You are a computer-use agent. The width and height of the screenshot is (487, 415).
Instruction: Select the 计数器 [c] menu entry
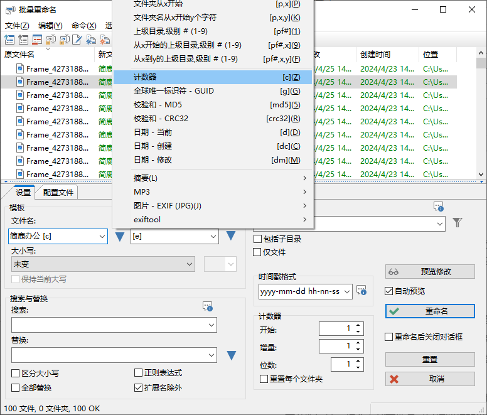click(213, 77)
